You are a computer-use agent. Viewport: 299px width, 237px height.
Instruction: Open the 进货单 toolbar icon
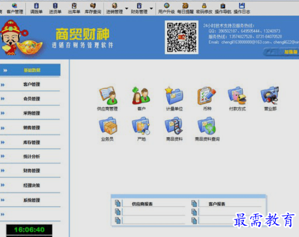pos(55,9)
